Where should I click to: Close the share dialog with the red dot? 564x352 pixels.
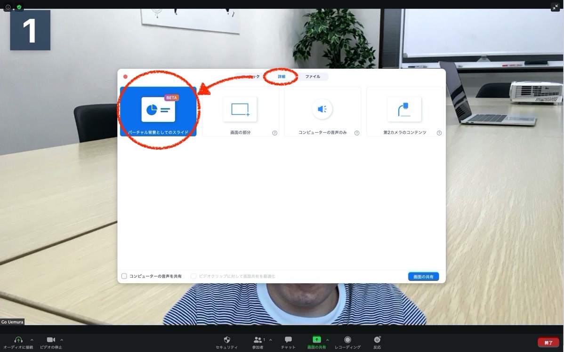tap(125, 77)
